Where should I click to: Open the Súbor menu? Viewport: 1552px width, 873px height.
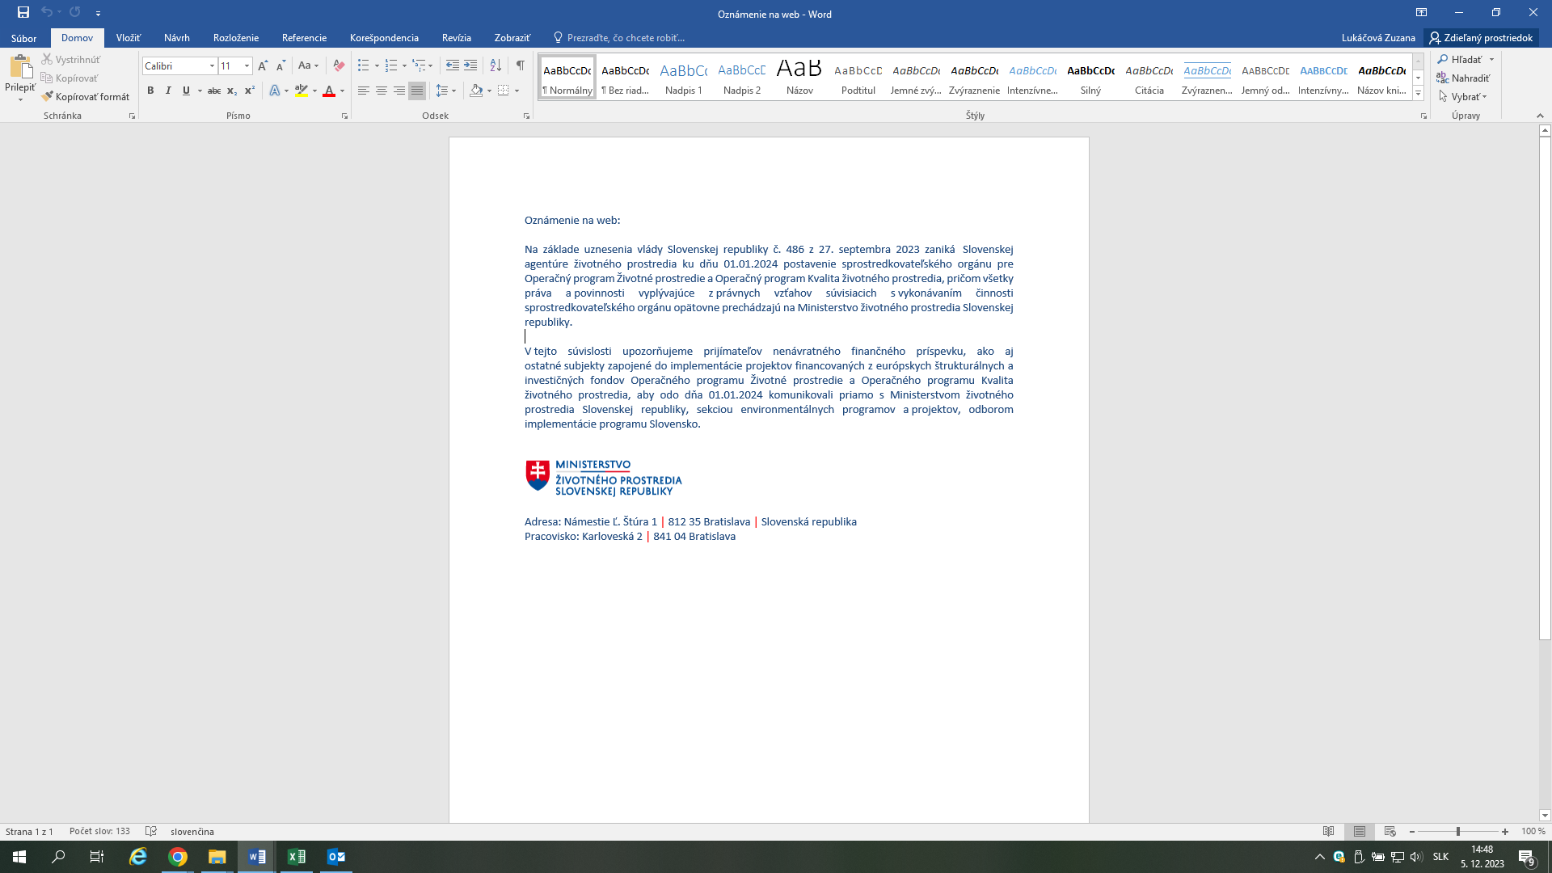click(x=23, y=38)
